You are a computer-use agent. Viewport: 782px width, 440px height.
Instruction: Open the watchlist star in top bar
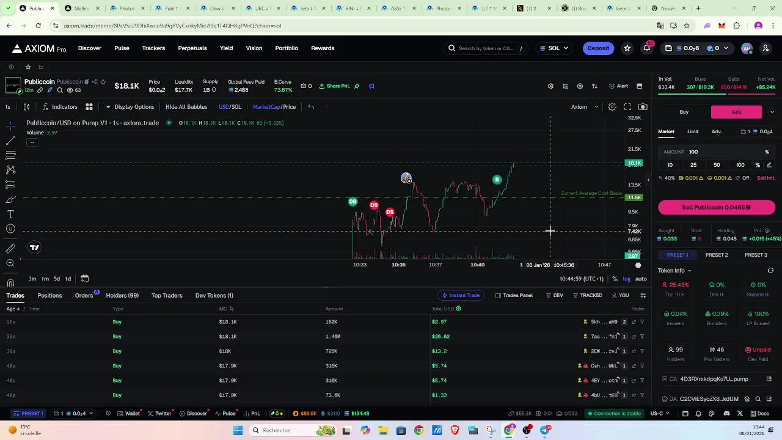tap(627, 48)
